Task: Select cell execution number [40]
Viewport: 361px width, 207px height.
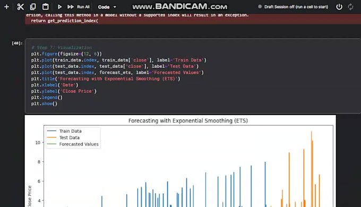Action: [x=17, y=43]
